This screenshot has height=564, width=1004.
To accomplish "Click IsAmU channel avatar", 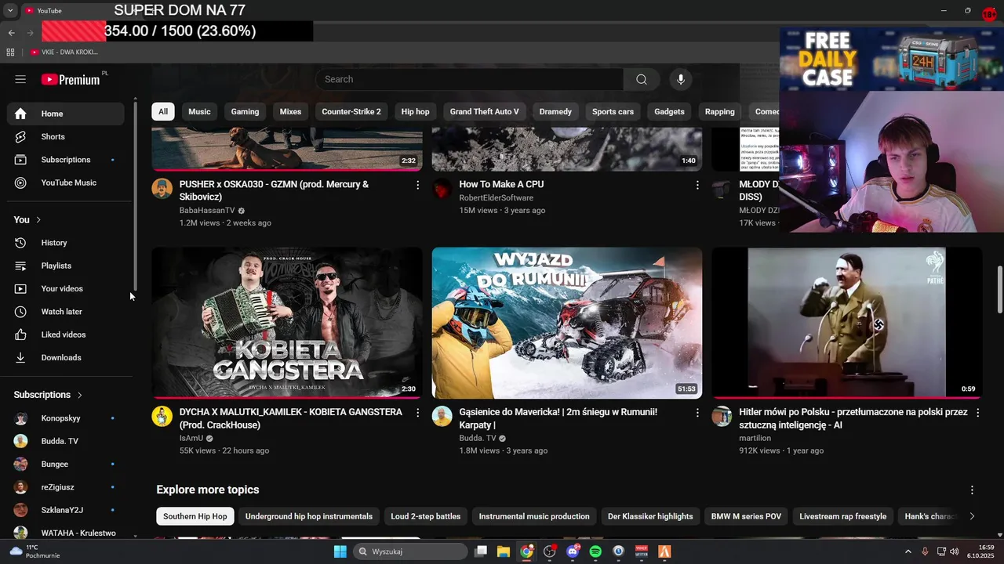I will click(162, 416).
